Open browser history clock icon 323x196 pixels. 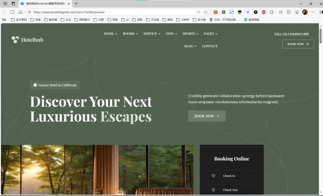point(289,12)
